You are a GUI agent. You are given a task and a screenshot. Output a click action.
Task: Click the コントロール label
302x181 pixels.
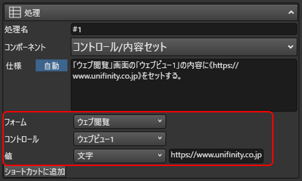(x=22, y=139)
